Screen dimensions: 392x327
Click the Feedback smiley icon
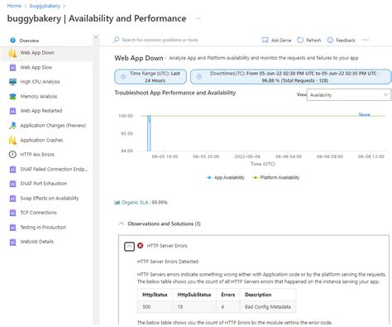click(x=330, y=40)
